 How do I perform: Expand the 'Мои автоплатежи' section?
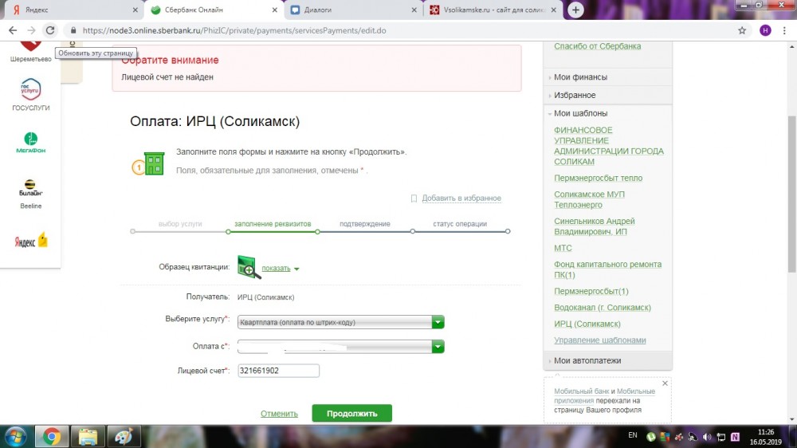(587, 361)
